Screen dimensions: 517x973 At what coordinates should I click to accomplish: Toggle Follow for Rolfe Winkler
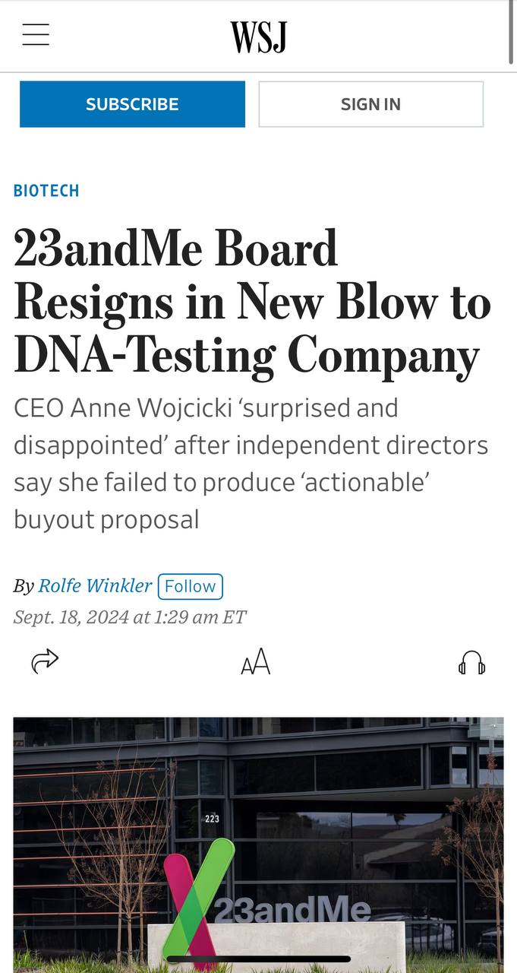[x=190, y=586]
